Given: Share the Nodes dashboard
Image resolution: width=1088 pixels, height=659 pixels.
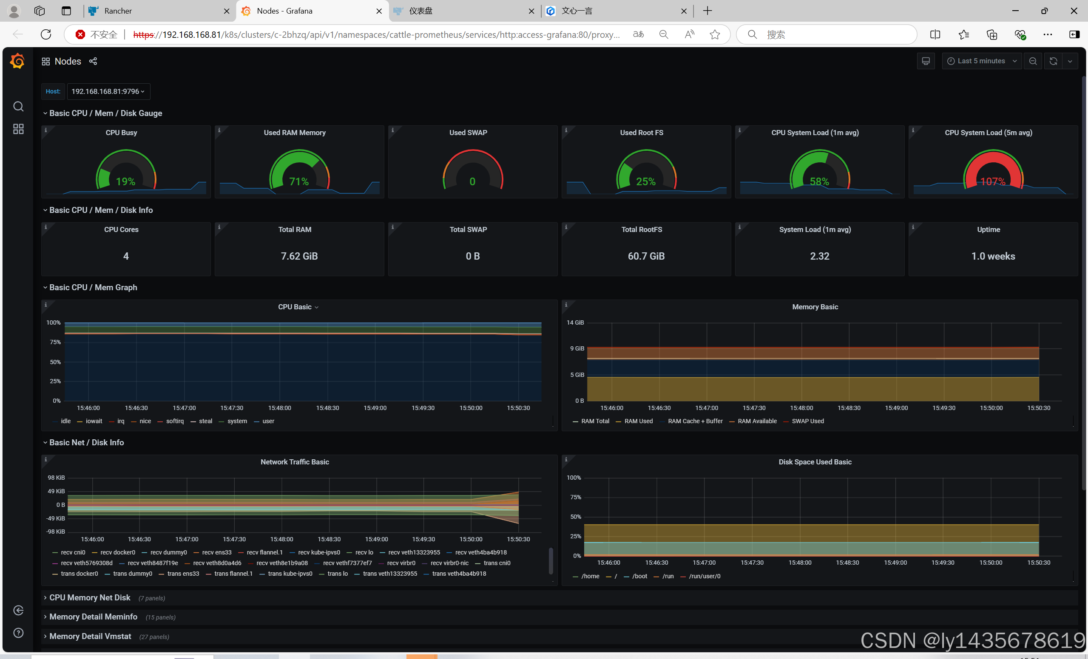Looking at the screenshot, I should 93,61.
